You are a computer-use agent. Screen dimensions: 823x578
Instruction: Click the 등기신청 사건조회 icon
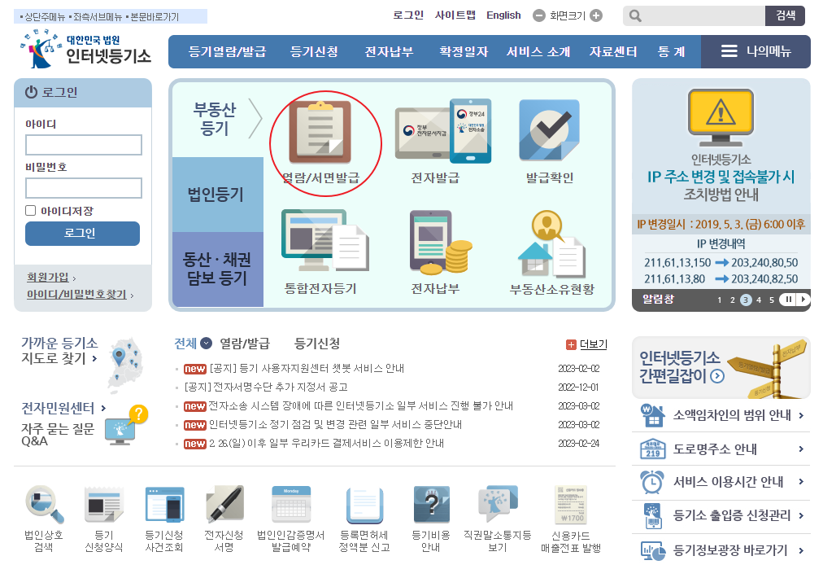(x=164, y=505)
